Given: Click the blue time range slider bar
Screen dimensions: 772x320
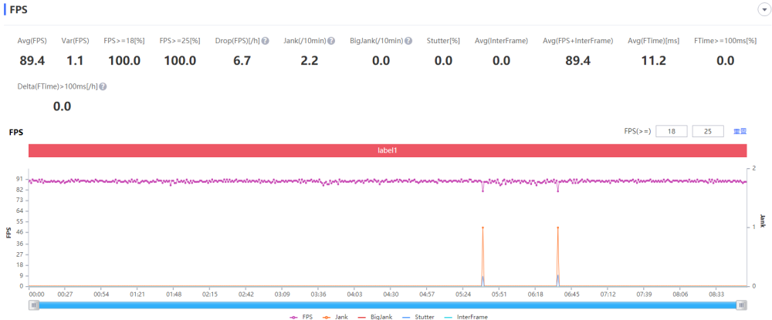Looking at the screenshot, I should [388, 305].
